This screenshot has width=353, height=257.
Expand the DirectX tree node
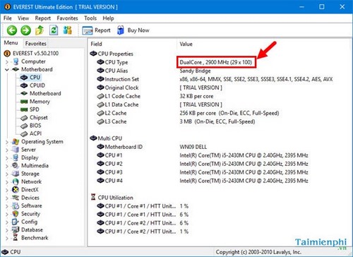[x=7, y=190]
